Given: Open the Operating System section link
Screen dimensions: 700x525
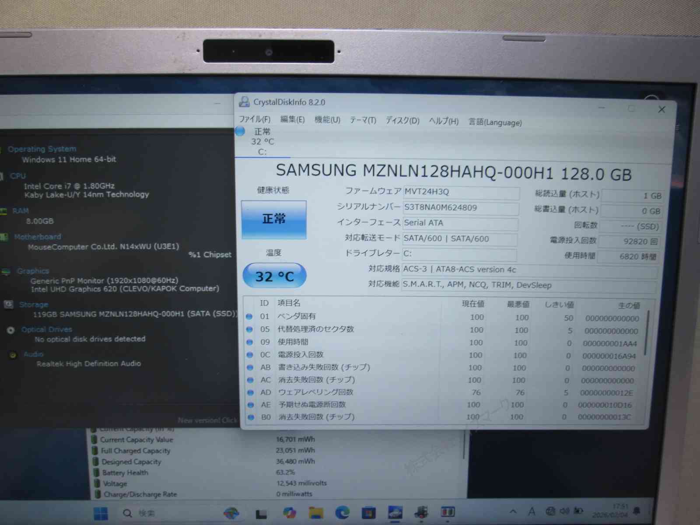Looking at the screenshot, I should (42, 149).
